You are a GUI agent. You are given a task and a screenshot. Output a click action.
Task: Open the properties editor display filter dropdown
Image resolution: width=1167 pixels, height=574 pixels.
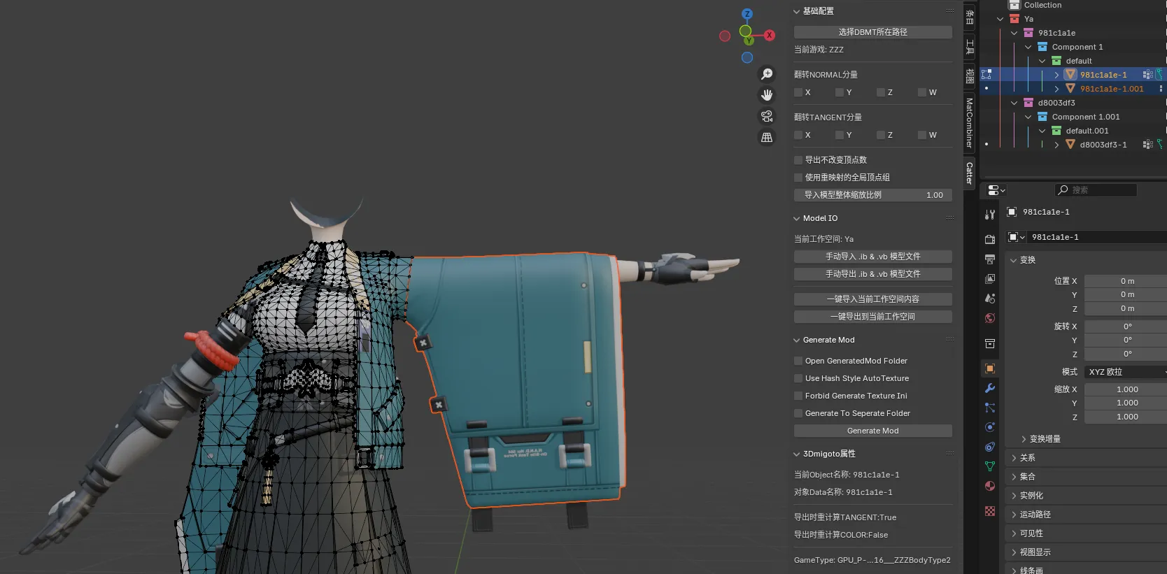click(996, 190)
